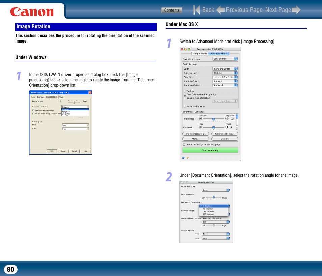Click the info icon in the DR-2510M window
This screenshot has width=322, height=276.
click(183, 158)
